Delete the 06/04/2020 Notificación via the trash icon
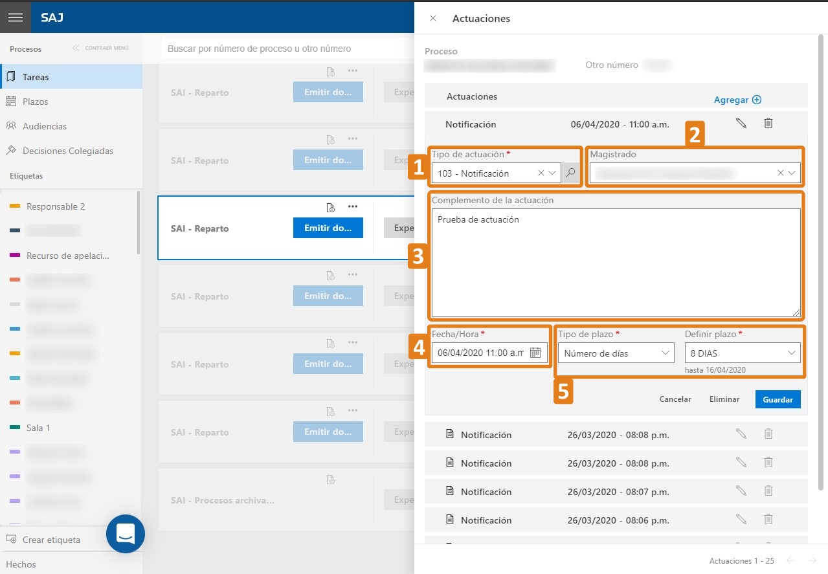 click(x=768, y=123)
